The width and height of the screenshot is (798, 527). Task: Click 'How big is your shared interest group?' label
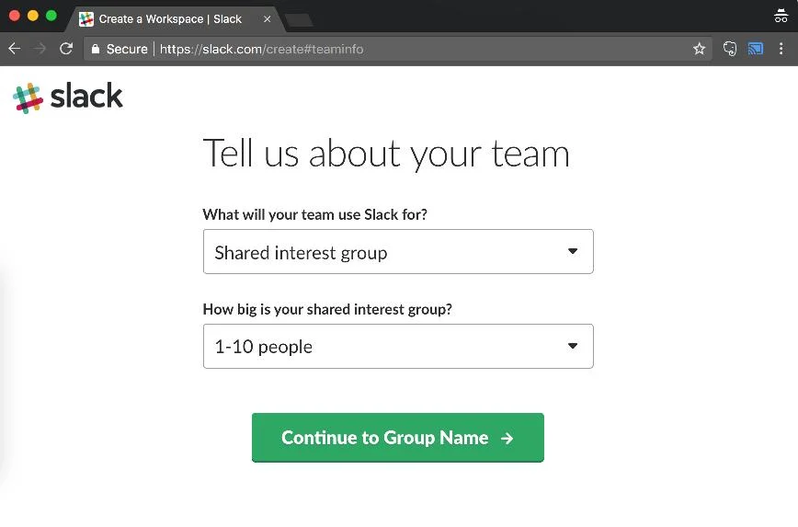click(x=327, y=309)
